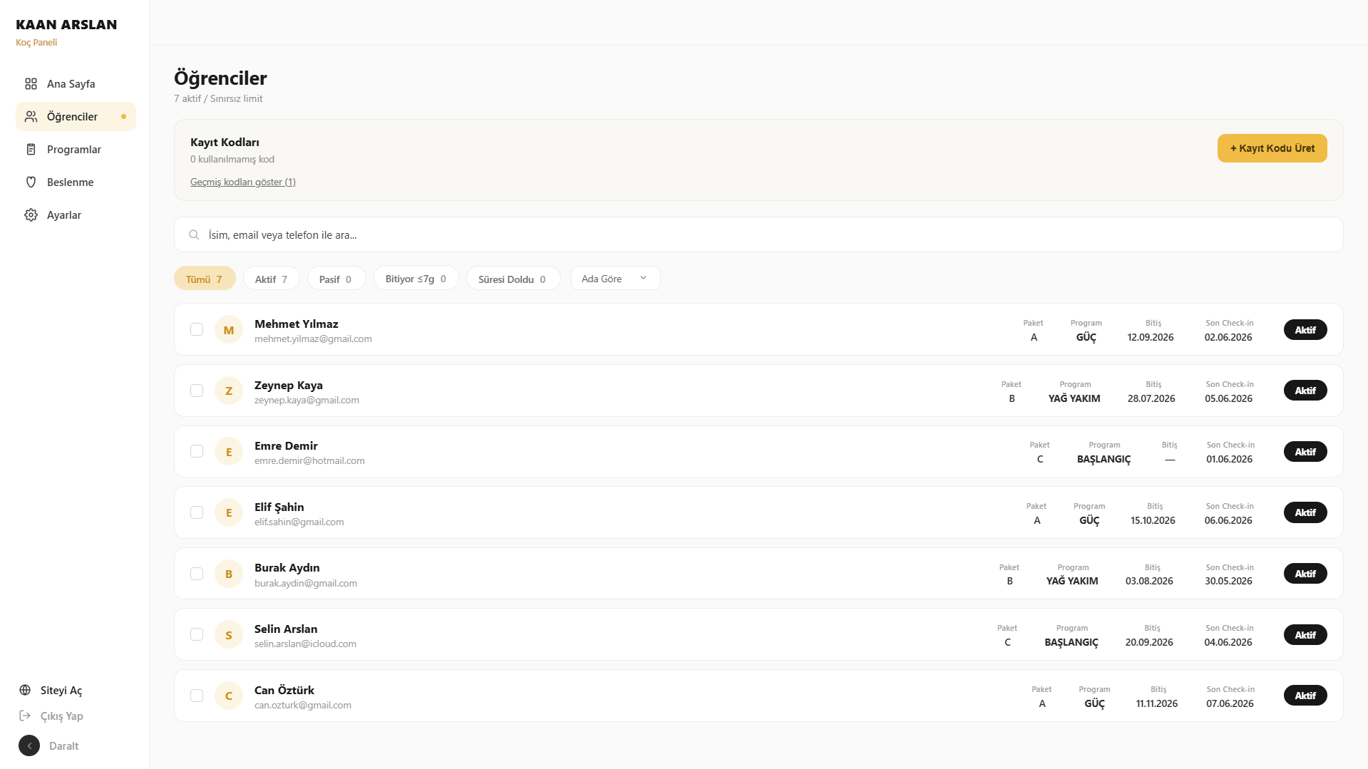1368x769 pixels.
Task: Collapse sidebar with Daralt
Action: [49, 746]
